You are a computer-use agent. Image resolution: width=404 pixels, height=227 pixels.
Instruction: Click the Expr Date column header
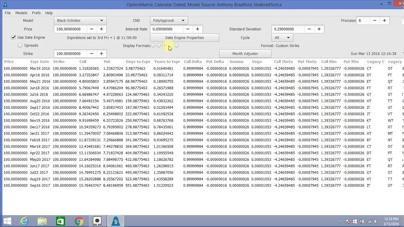40,62
